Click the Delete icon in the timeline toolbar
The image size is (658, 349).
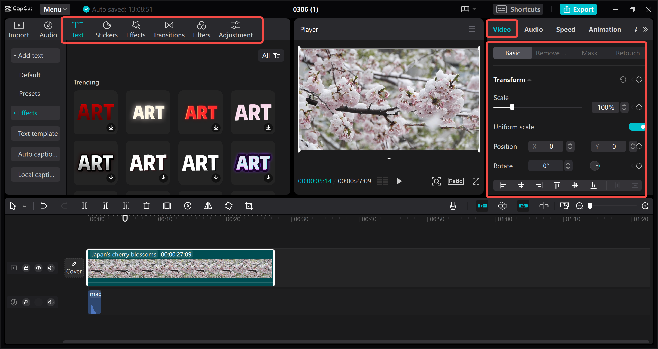pyautogui.click(x=146, y=206)
